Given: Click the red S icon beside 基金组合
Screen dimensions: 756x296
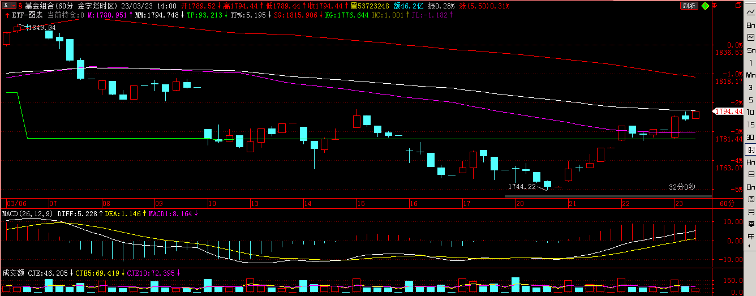Looking at the screenshot, I should pyautogui.click(x=22, y=6).
